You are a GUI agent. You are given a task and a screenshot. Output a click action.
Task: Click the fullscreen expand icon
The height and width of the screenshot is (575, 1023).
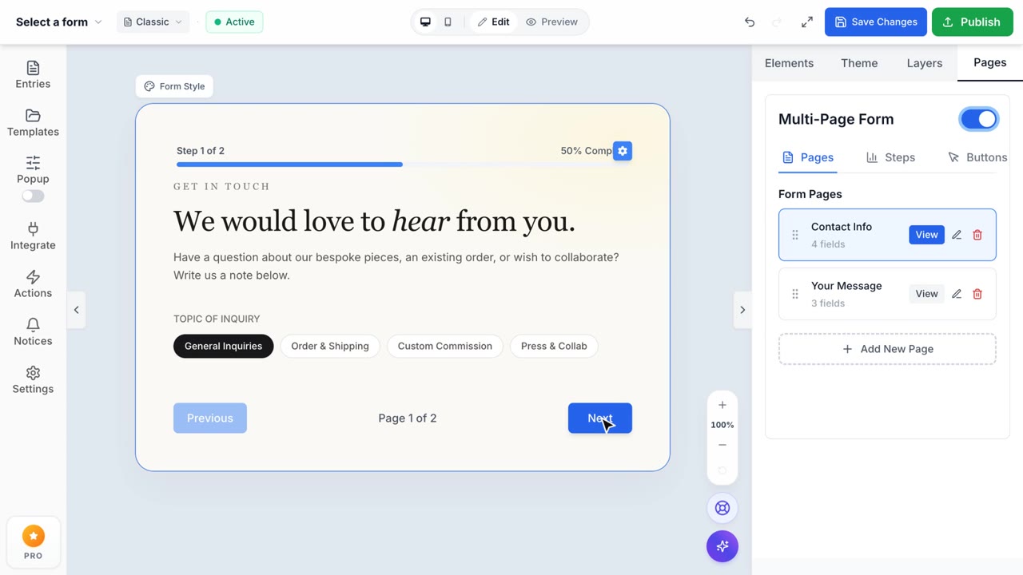point(807,22)
